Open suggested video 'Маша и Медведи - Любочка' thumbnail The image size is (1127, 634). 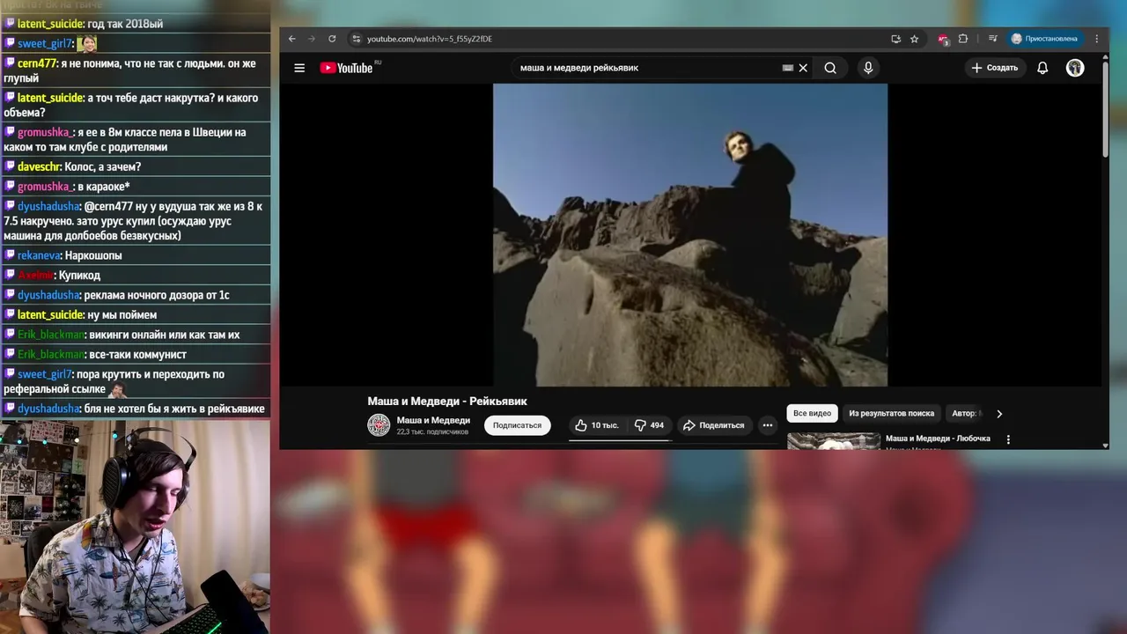(x=834, y=441)
